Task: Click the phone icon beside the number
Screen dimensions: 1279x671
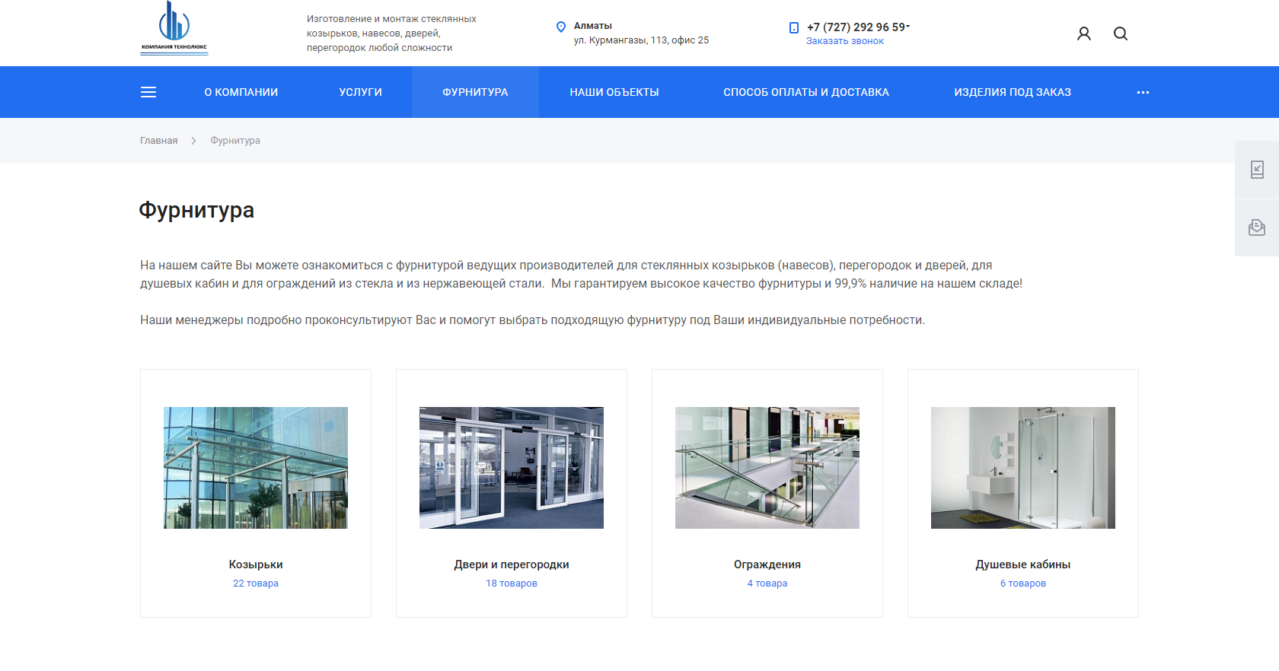Action: pos(794,27)
